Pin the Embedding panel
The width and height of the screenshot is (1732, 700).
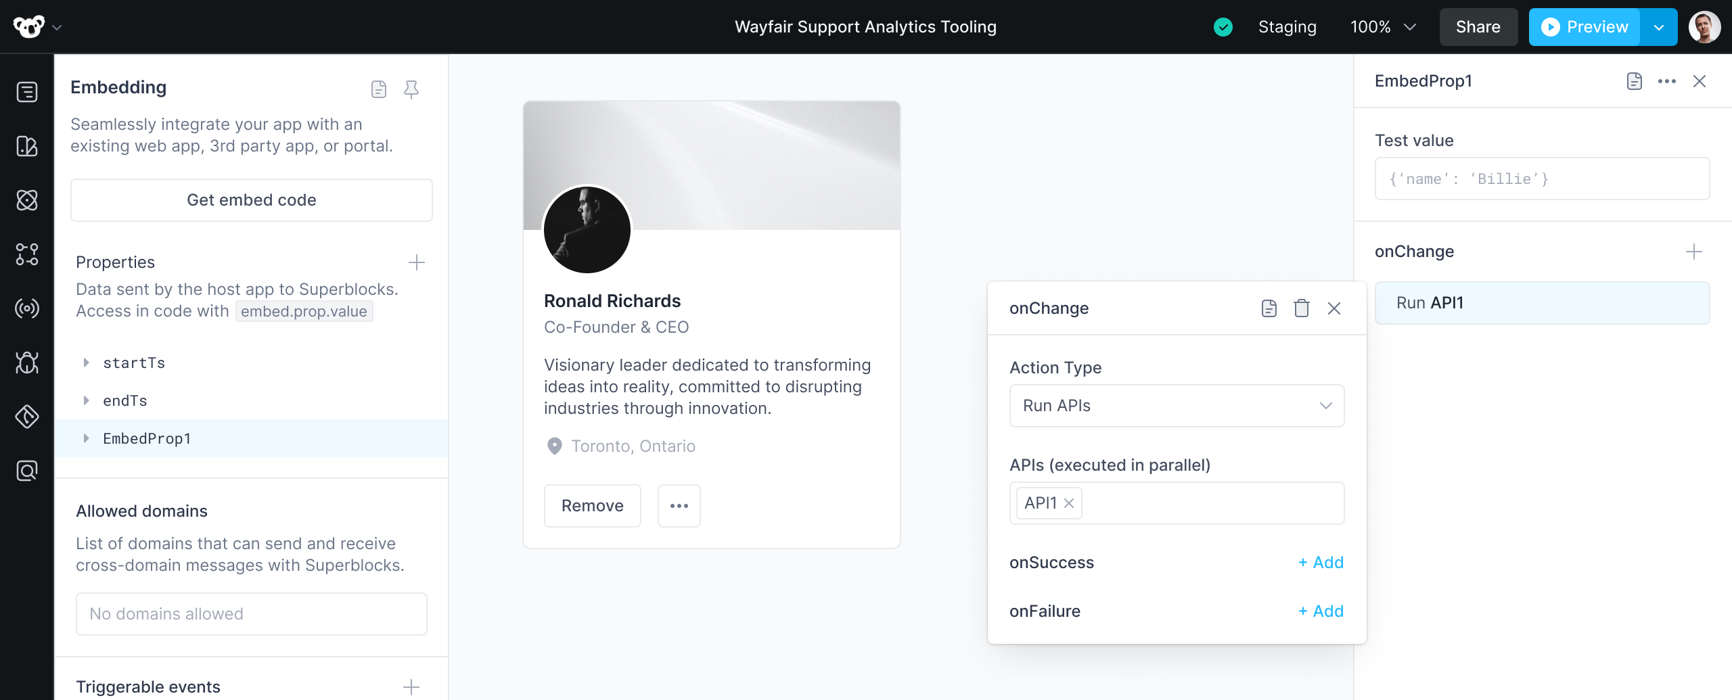tap(411, 89)
